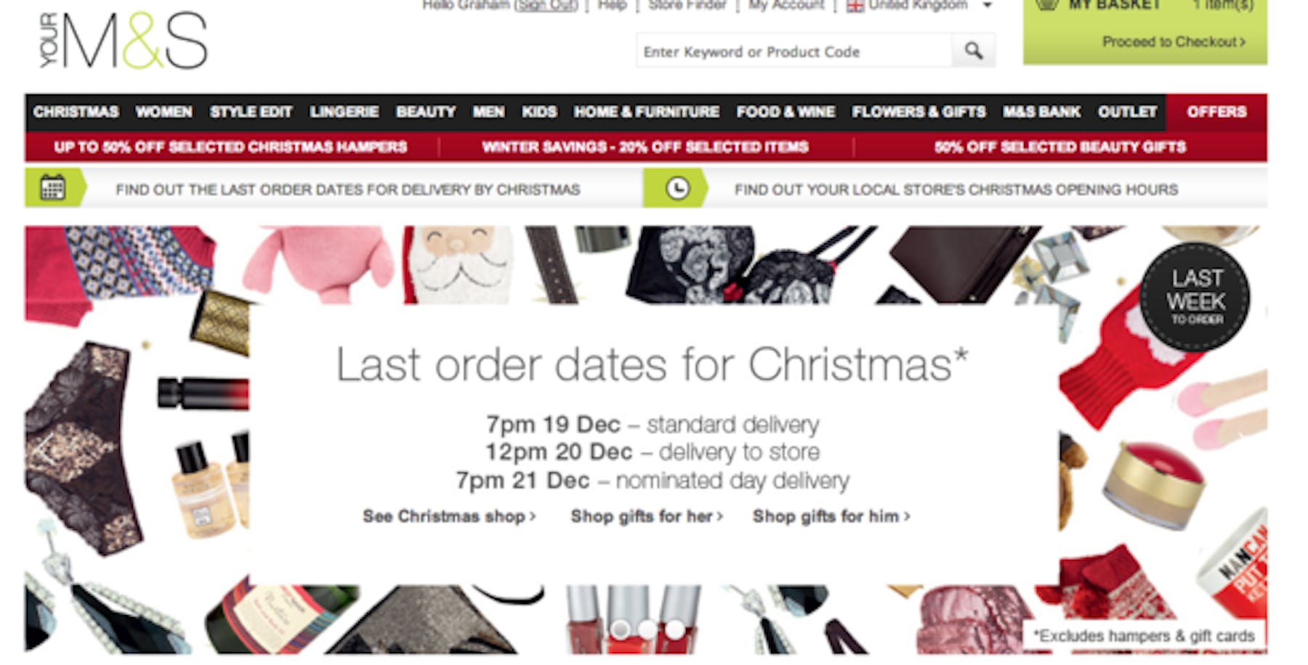1308x665 pixels.
Task: Open the Food & Wine menu
Action: click(x=786, y=112)
